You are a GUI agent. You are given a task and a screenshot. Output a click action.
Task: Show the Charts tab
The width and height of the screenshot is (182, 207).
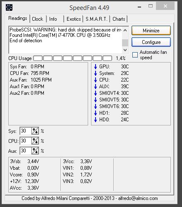pyautogui.click(x=119, y=19)
